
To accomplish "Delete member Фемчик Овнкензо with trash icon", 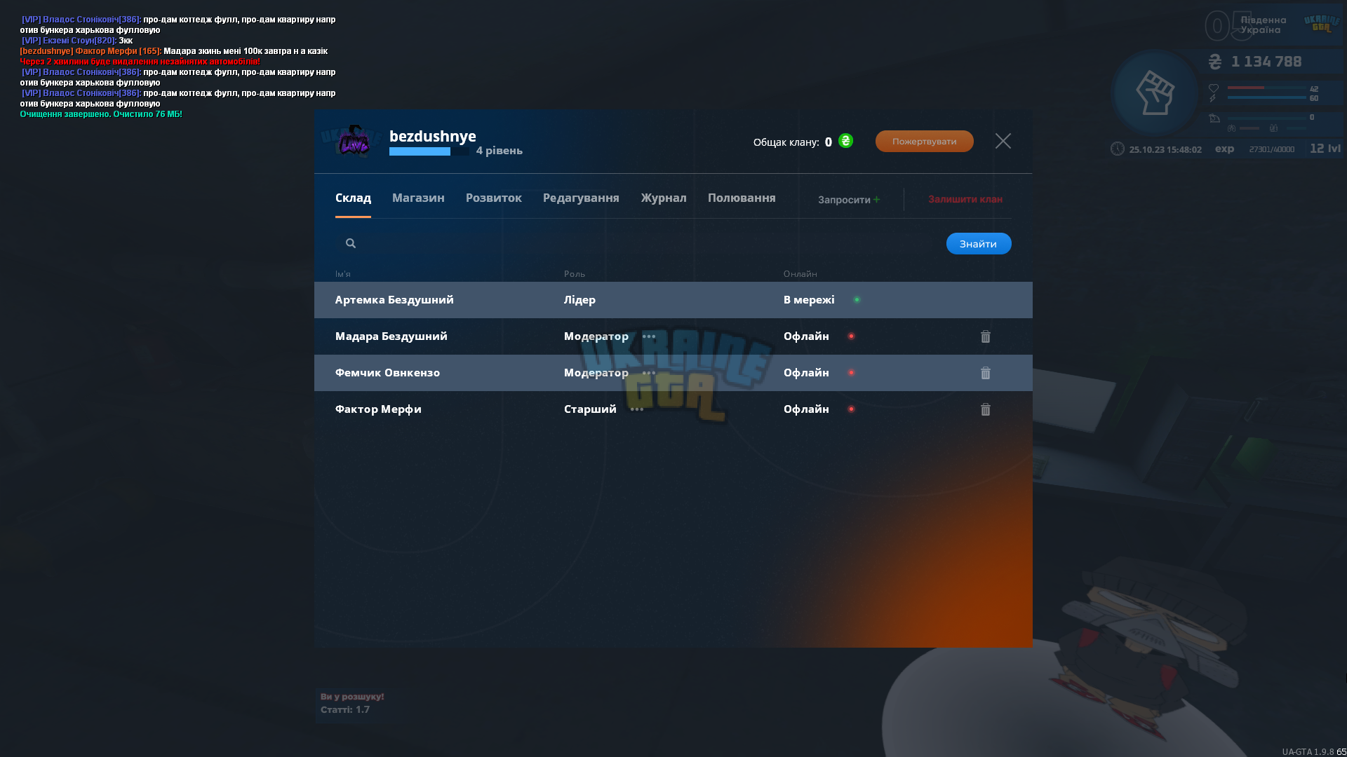I will [986, 373].
